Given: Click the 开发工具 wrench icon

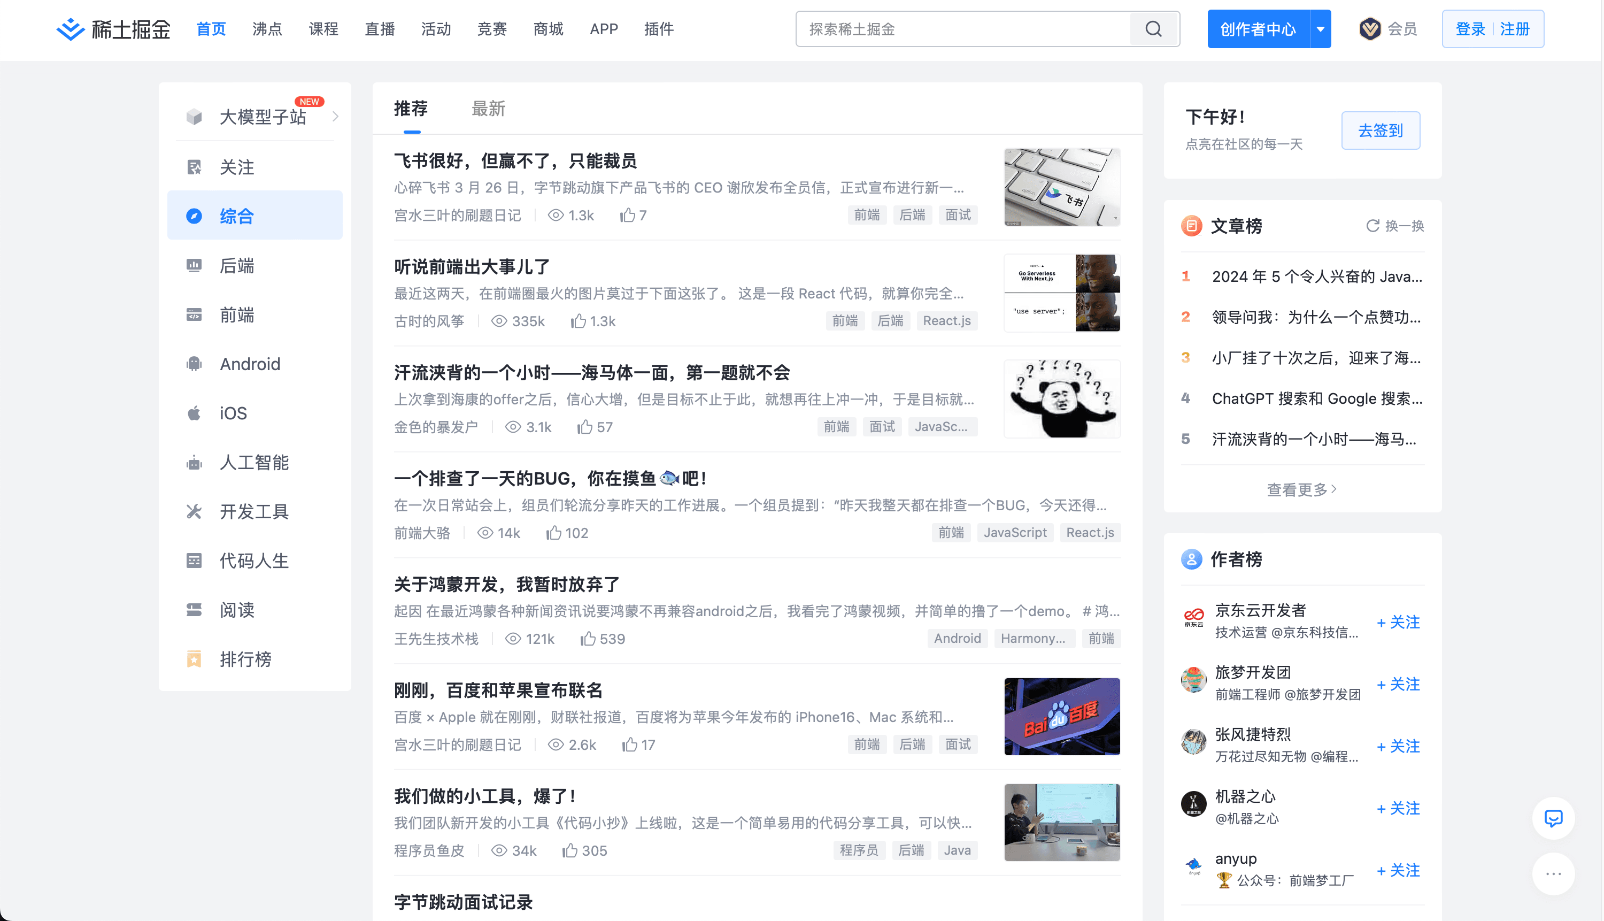Looking at the screenshot, I should [194, 512].
